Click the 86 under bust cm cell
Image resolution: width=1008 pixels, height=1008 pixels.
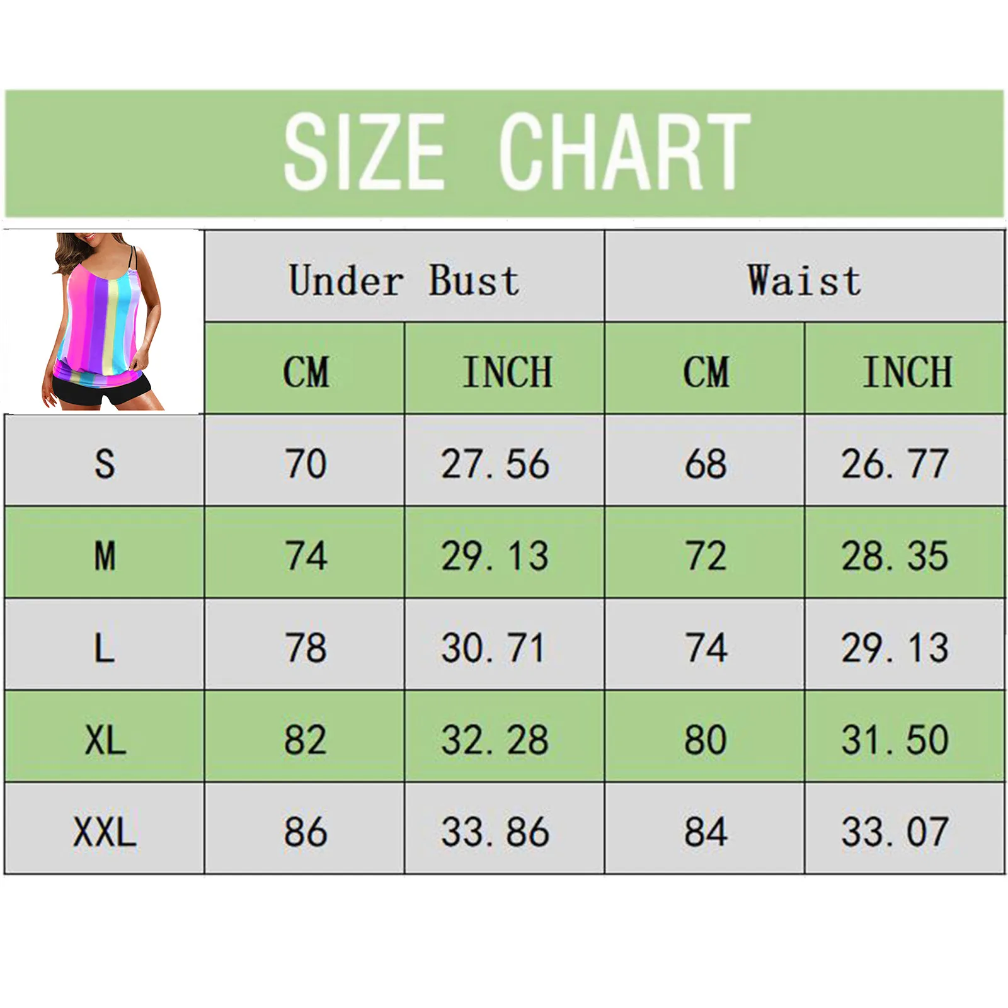tap(306, 832)
